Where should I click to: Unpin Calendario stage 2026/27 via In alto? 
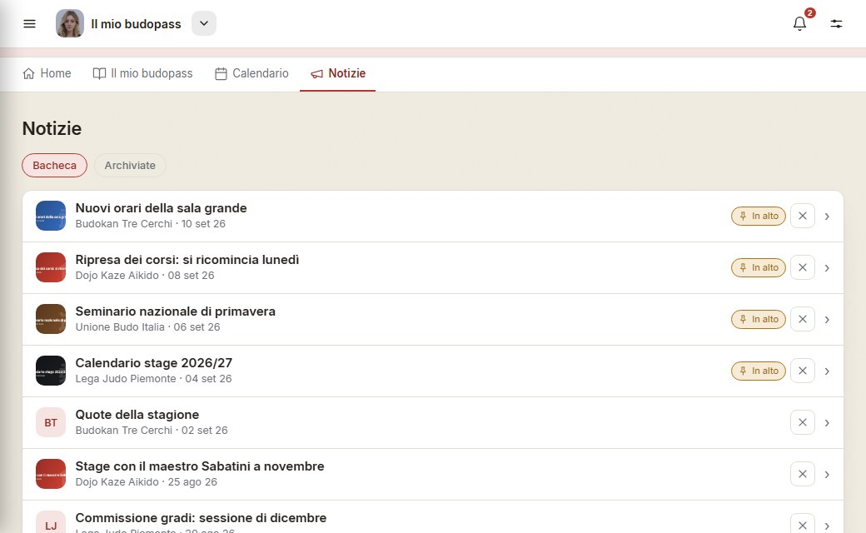(759, 371)
